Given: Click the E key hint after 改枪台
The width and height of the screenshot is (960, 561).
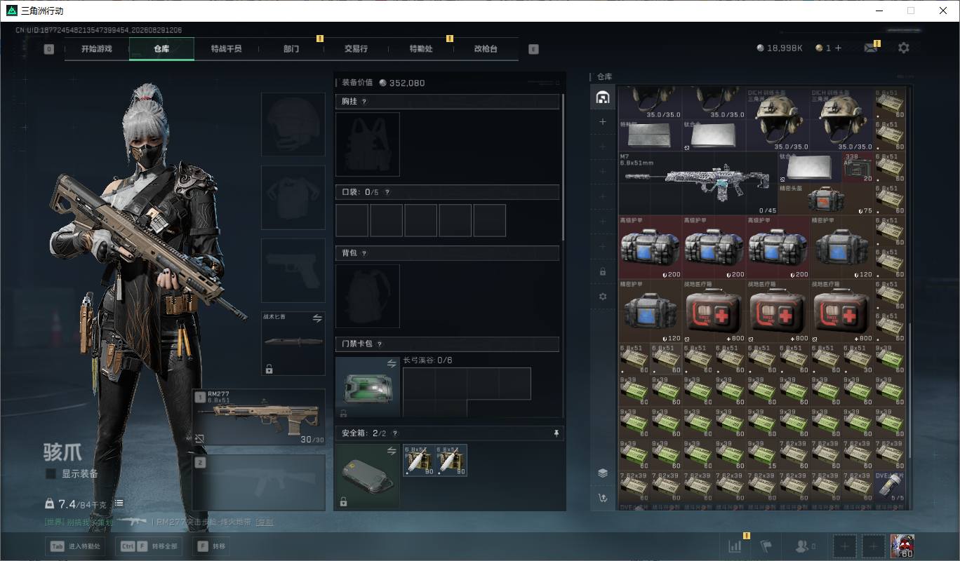Looking at the screenshot, I should [x=533, y=49].
